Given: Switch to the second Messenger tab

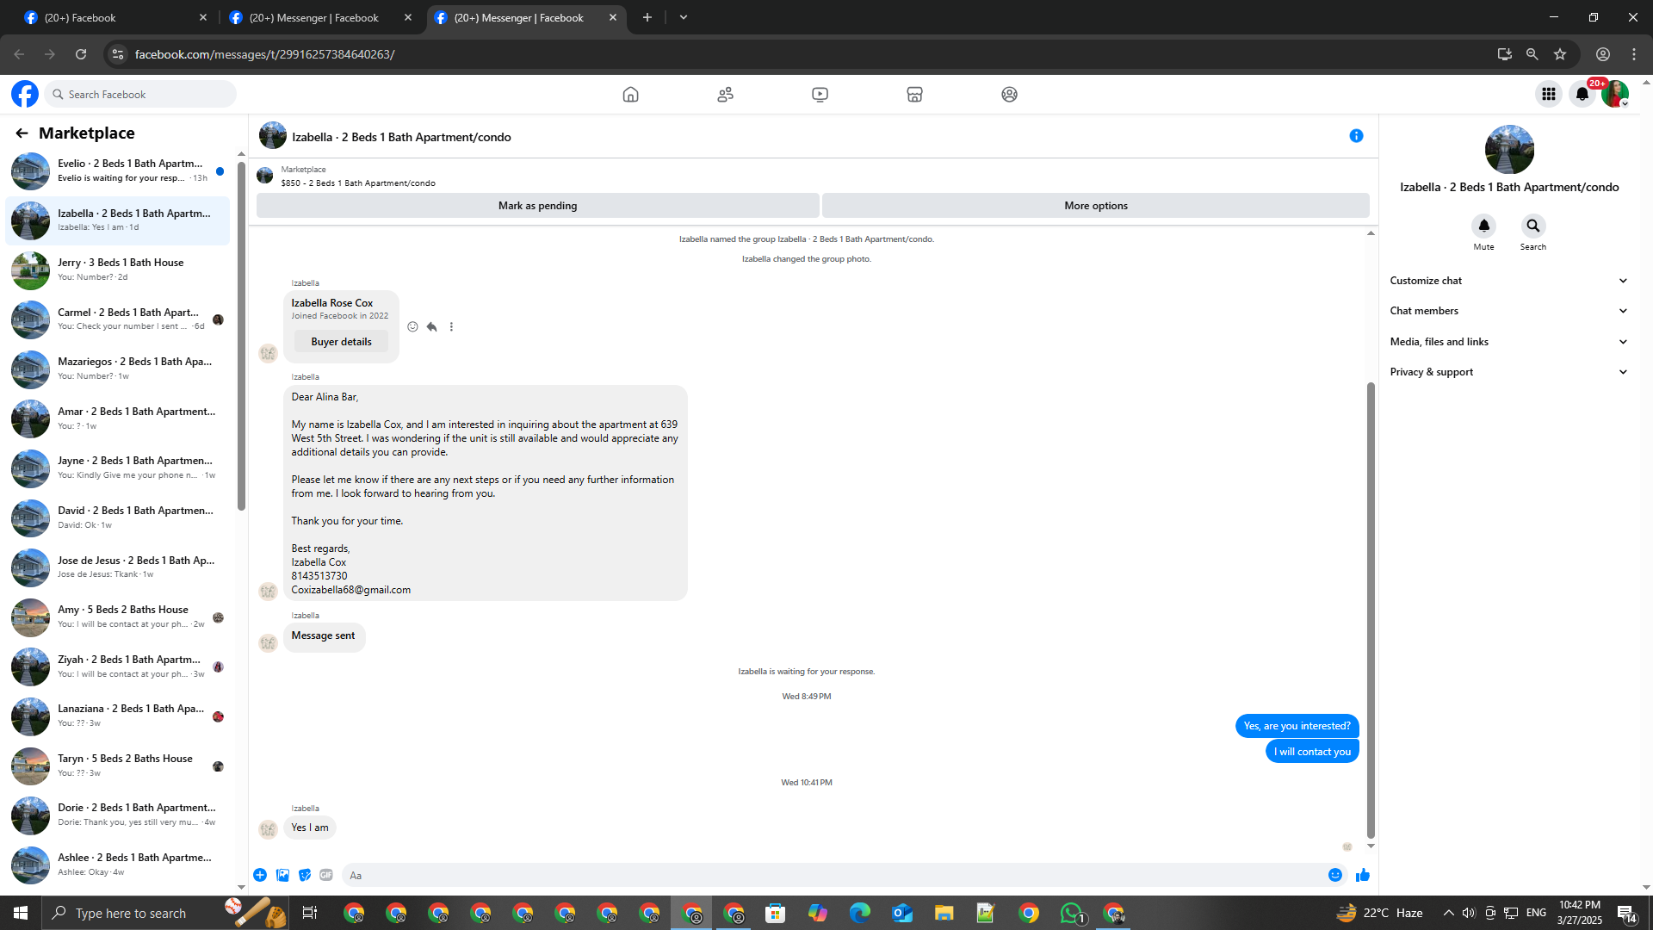Looking at the screenshot, I should tap(319, 17).
